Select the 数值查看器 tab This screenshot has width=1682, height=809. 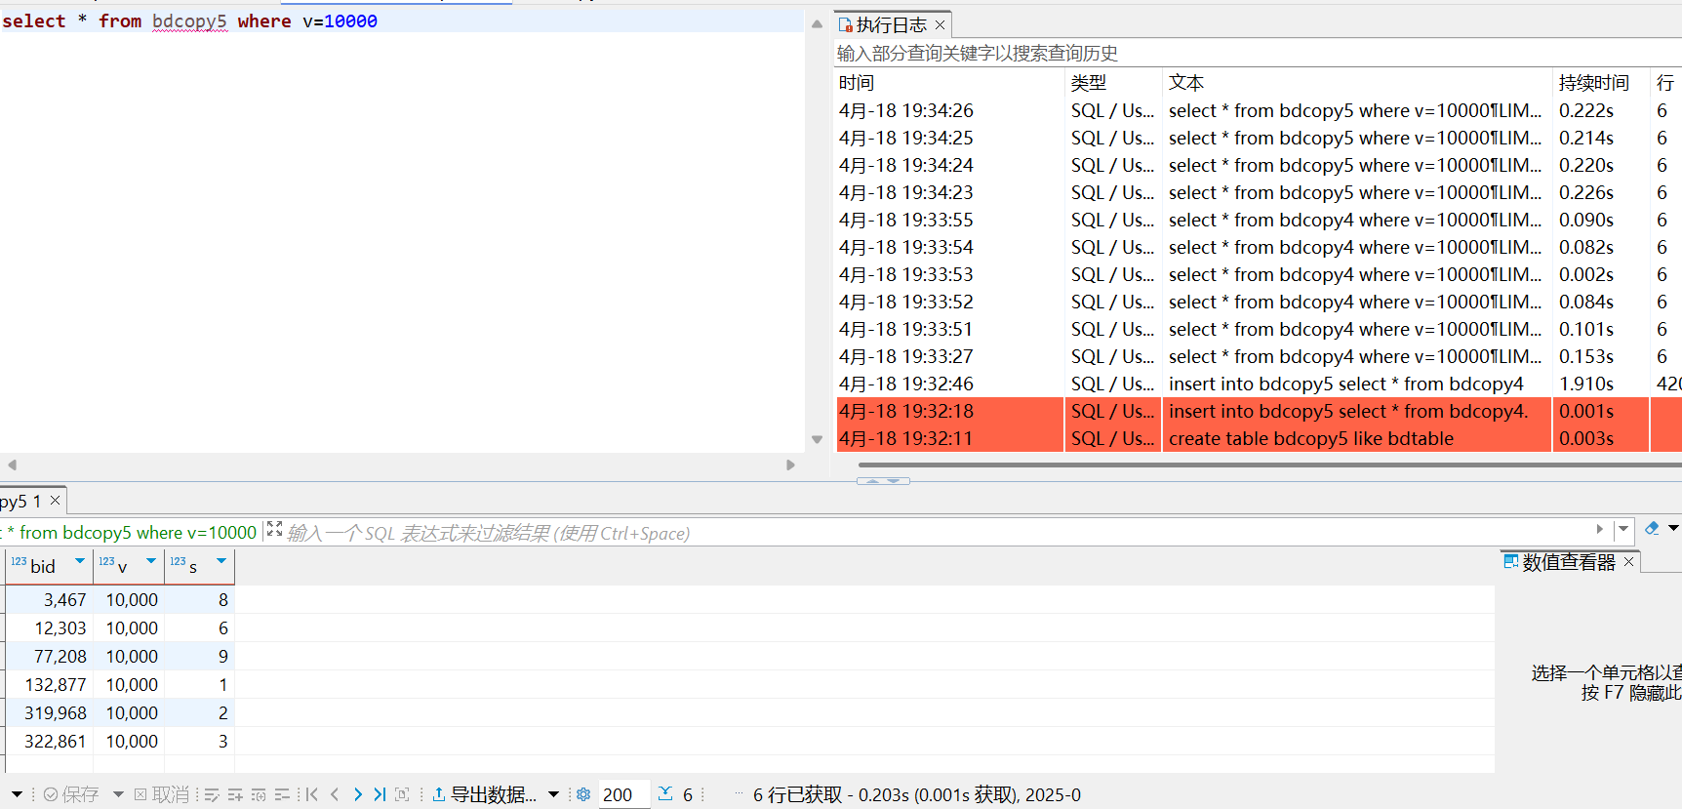coord(1569,562)
